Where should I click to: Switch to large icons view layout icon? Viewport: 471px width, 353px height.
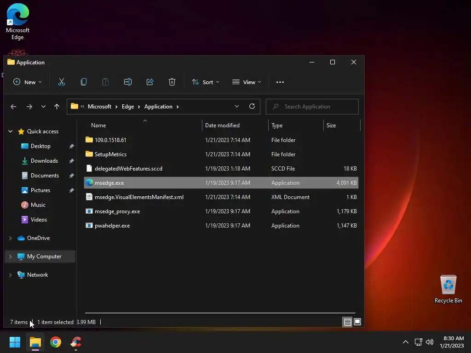pyautogui.click(x=357, y=322)
